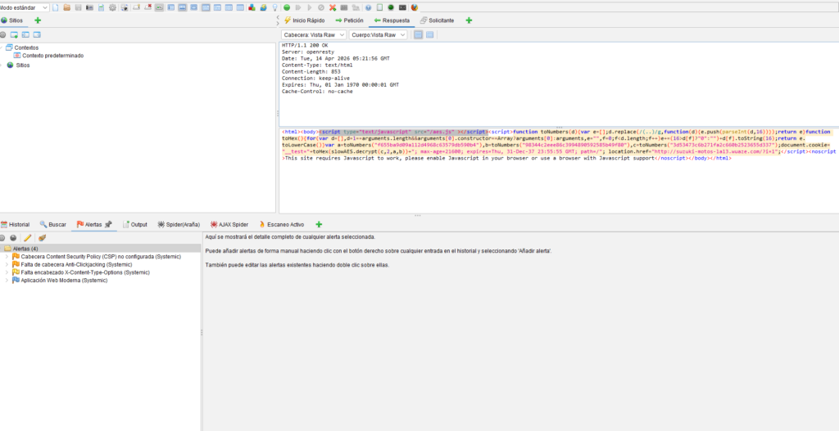Open the Cabecera: Vista Raw dropdown
This screenshot has height=431, width=839.
314,34
